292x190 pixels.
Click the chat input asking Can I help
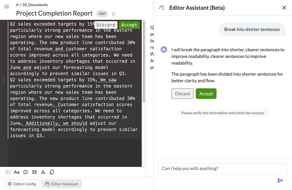point(223,168)
